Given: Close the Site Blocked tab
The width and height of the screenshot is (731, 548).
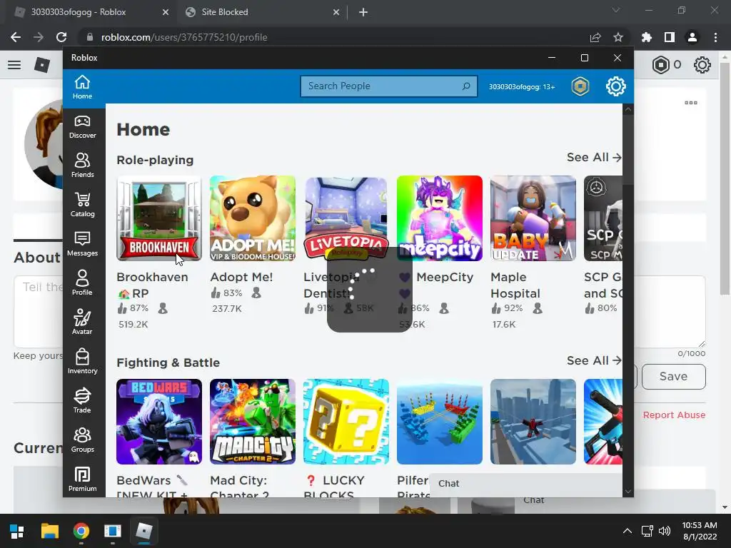Looking at the screenshot, I should tap(336, 12).
